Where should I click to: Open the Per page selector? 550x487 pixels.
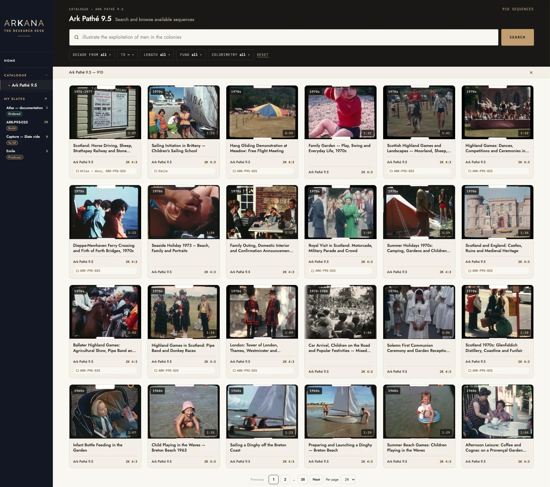(348, 480)
